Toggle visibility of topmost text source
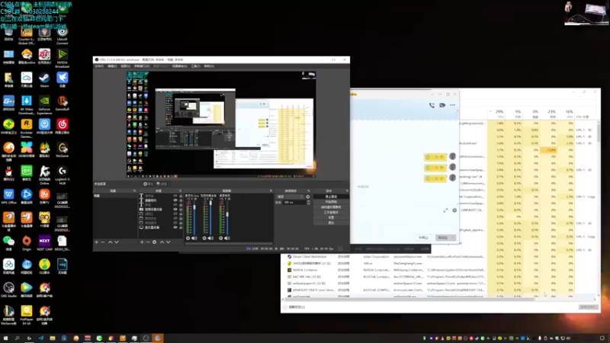 tap(175, 196)
